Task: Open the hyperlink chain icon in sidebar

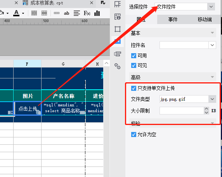Action: (118, 66)
